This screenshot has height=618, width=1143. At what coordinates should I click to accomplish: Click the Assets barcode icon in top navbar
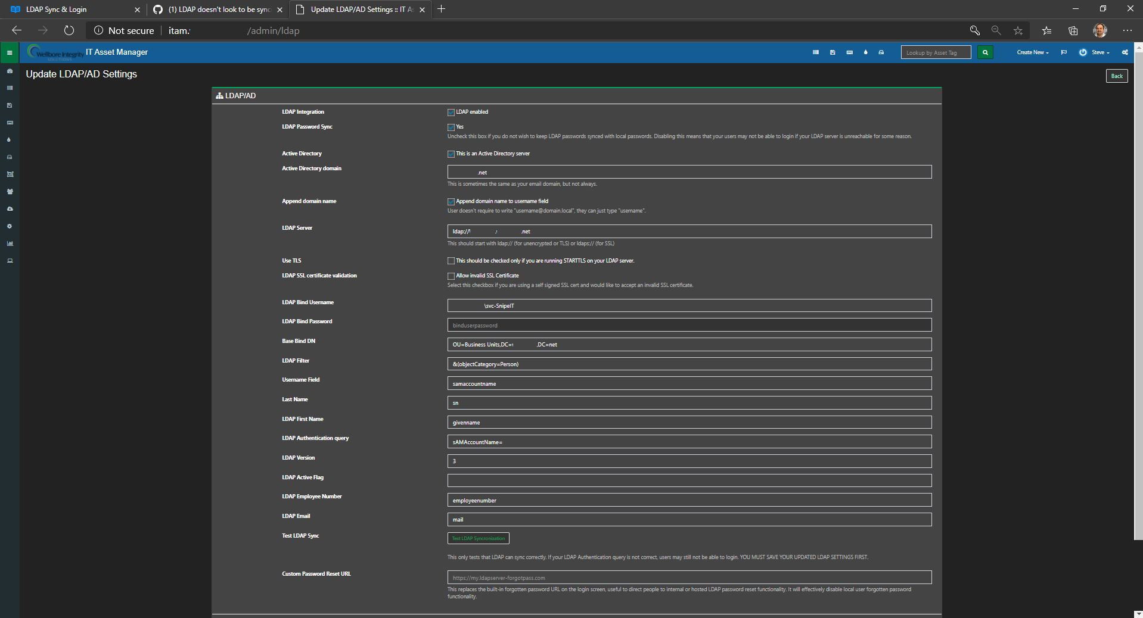coord(816,52)
